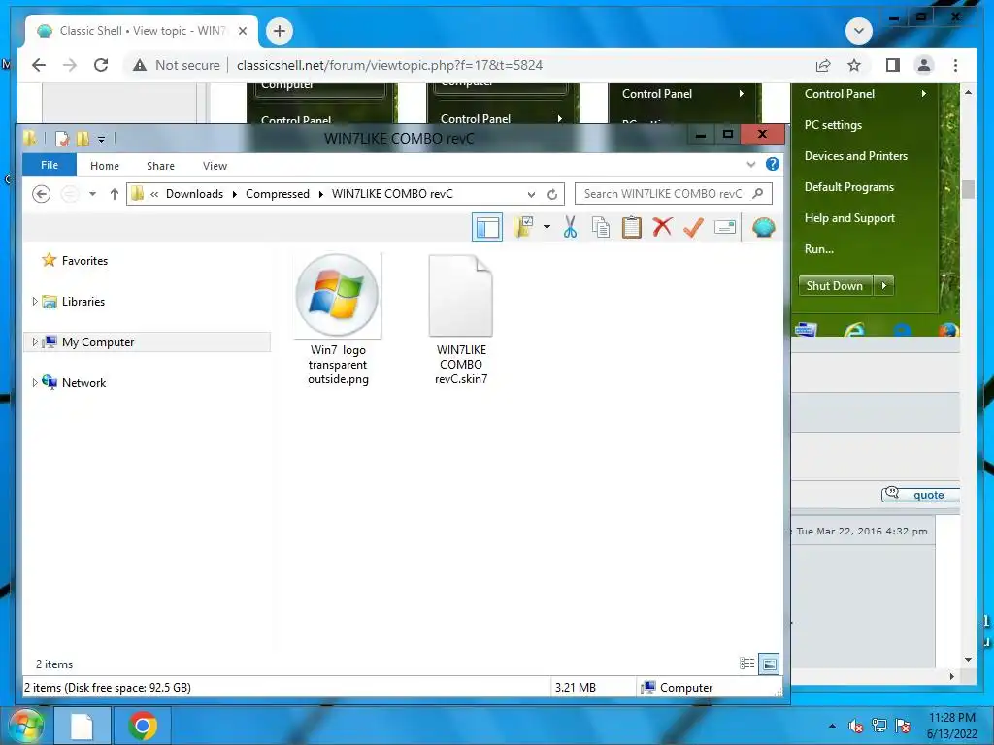This screenshot has width=994, height=745.
Task: Open Chrome three-dot menu
Action: [x=955, y=65]
